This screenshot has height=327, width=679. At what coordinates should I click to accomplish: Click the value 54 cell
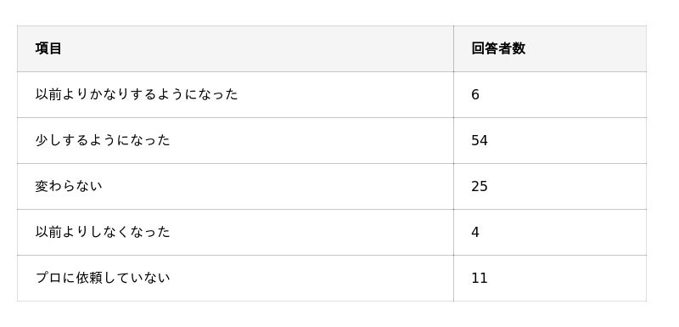[550, 140]
